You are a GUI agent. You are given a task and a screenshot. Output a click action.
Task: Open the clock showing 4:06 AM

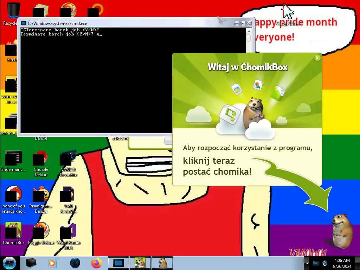coord(342,263)
